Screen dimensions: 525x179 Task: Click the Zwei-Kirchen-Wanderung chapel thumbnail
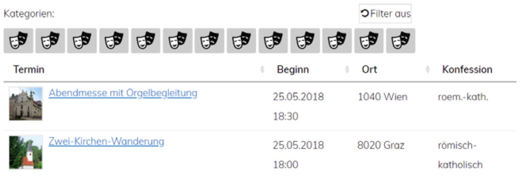(x=26, y=152)
